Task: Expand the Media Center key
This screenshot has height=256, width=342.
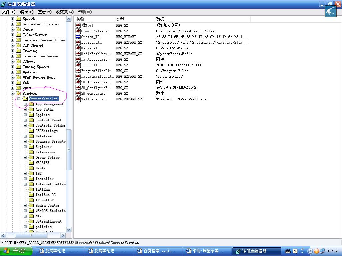Action: pos(25,205)
